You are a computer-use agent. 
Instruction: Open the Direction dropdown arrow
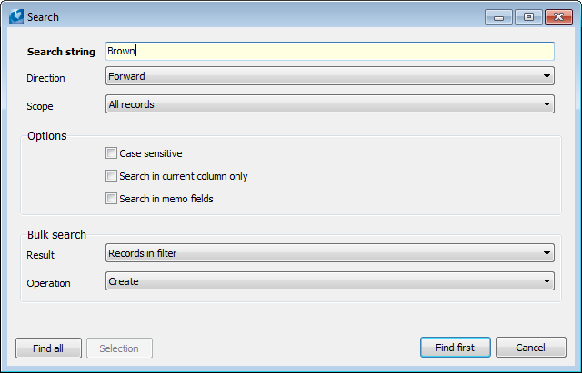(x=547, y=76)
